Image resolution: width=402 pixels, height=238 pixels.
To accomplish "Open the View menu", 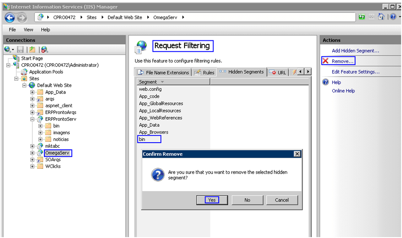I will 28,29.
